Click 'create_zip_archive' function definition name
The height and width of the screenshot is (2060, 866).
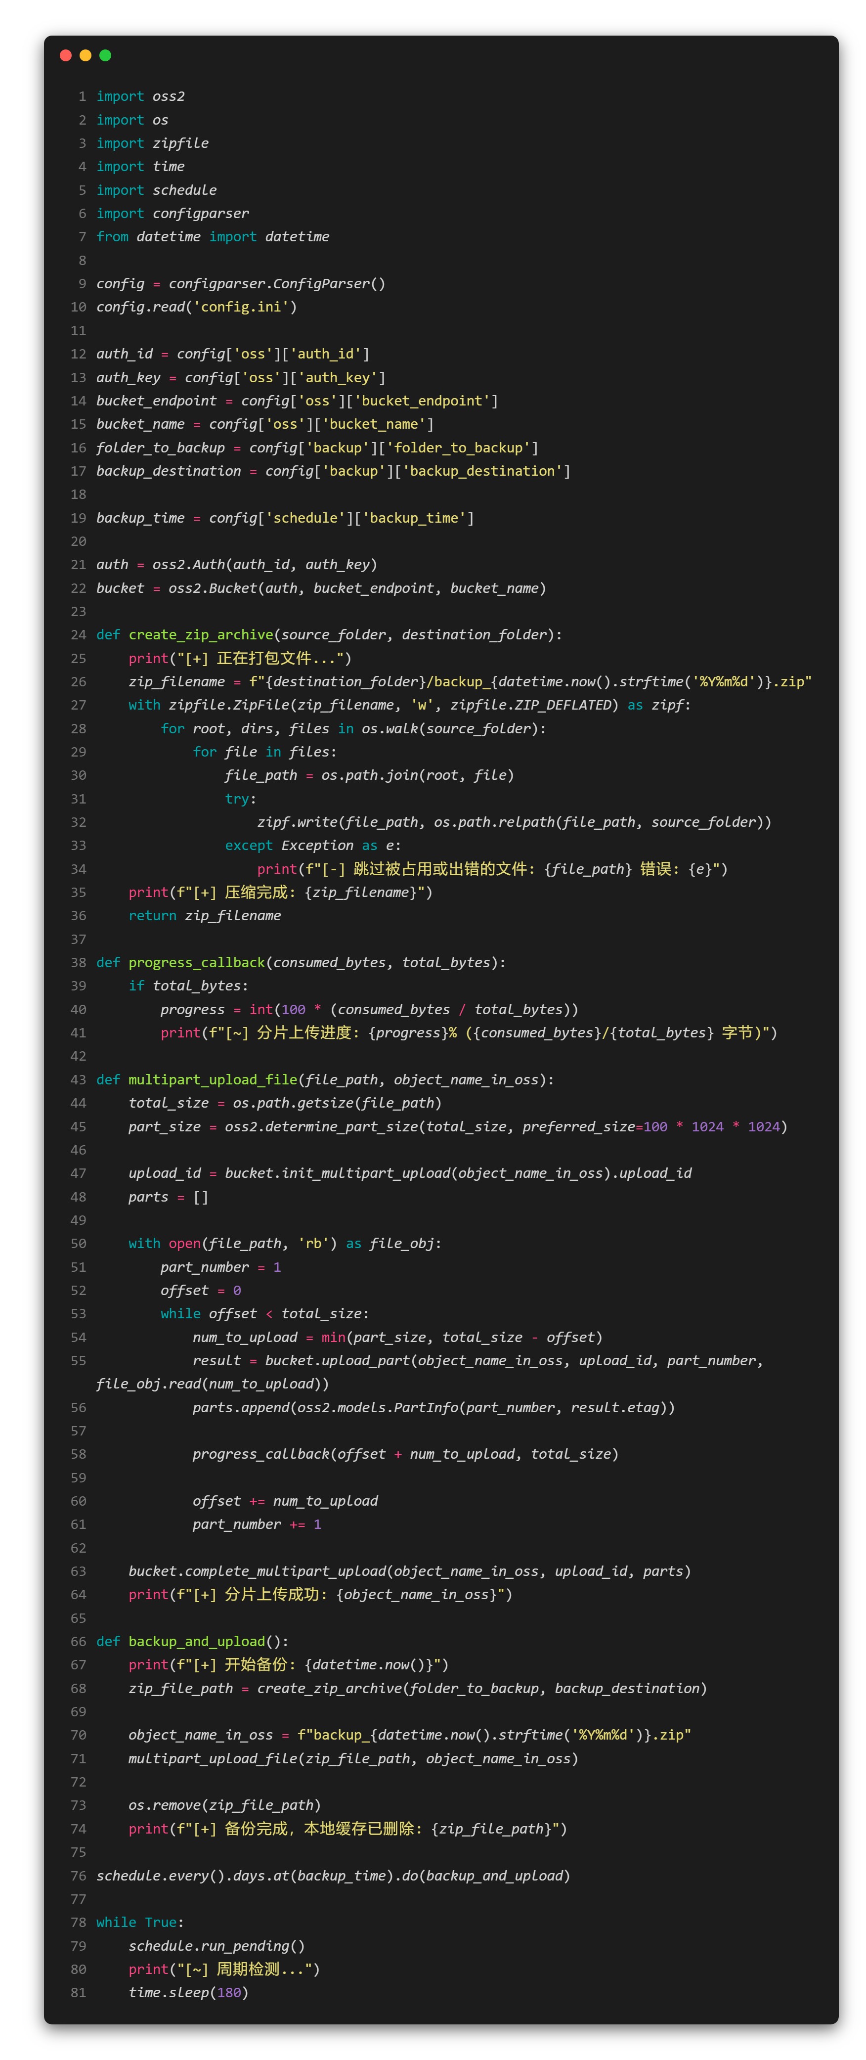coord(201,634)
